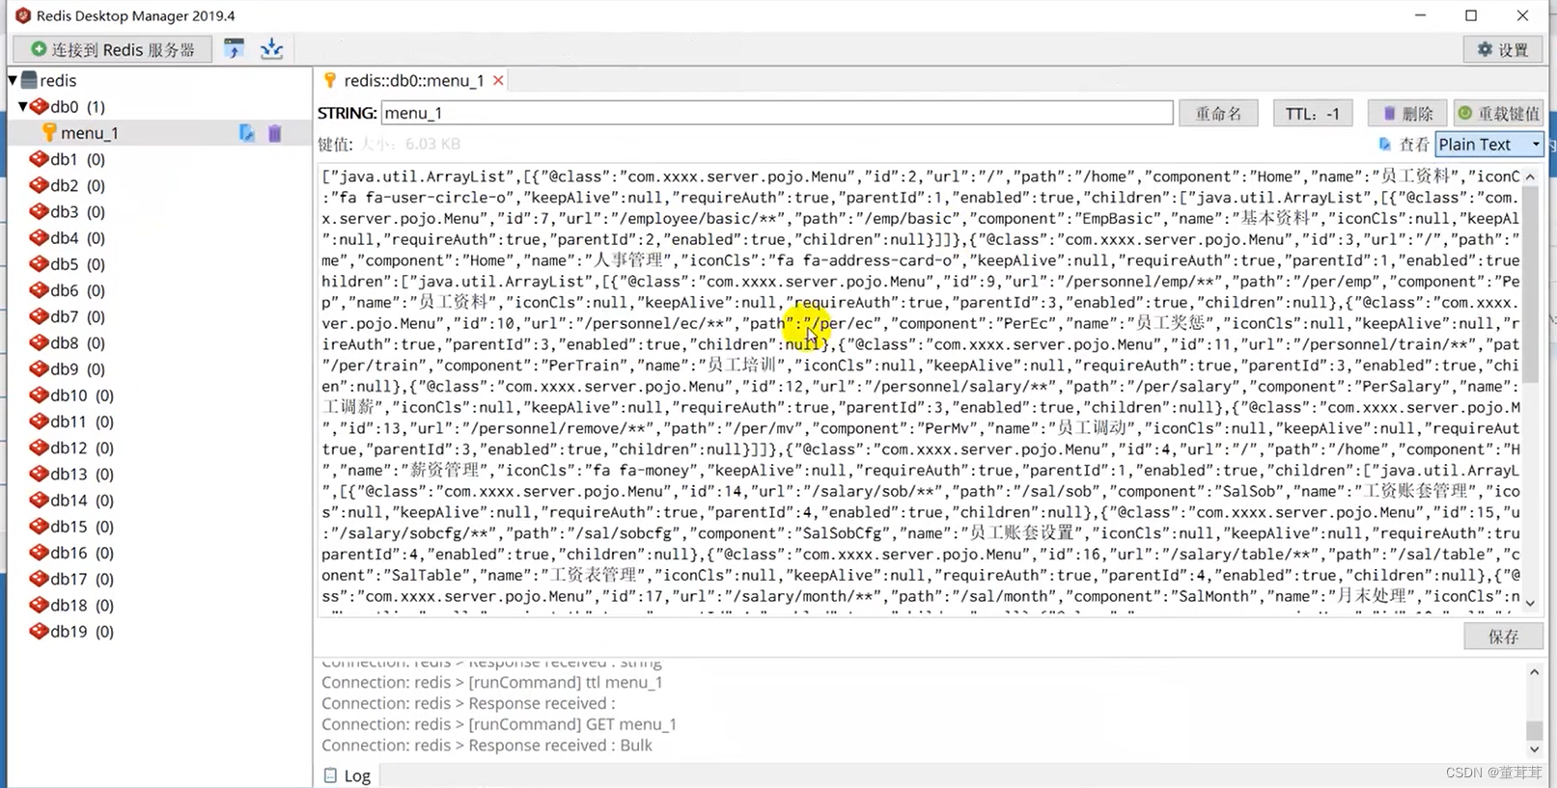1557x788 pixels.
Task: Click log line 'ttl menu_1' command
Action: click(492, 682)
